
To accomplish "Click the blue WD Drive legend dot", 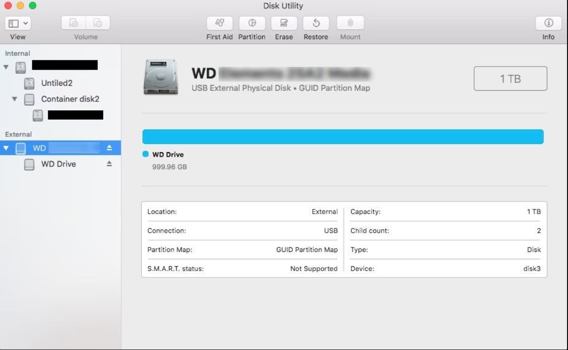I will click(x=146, y=154).
